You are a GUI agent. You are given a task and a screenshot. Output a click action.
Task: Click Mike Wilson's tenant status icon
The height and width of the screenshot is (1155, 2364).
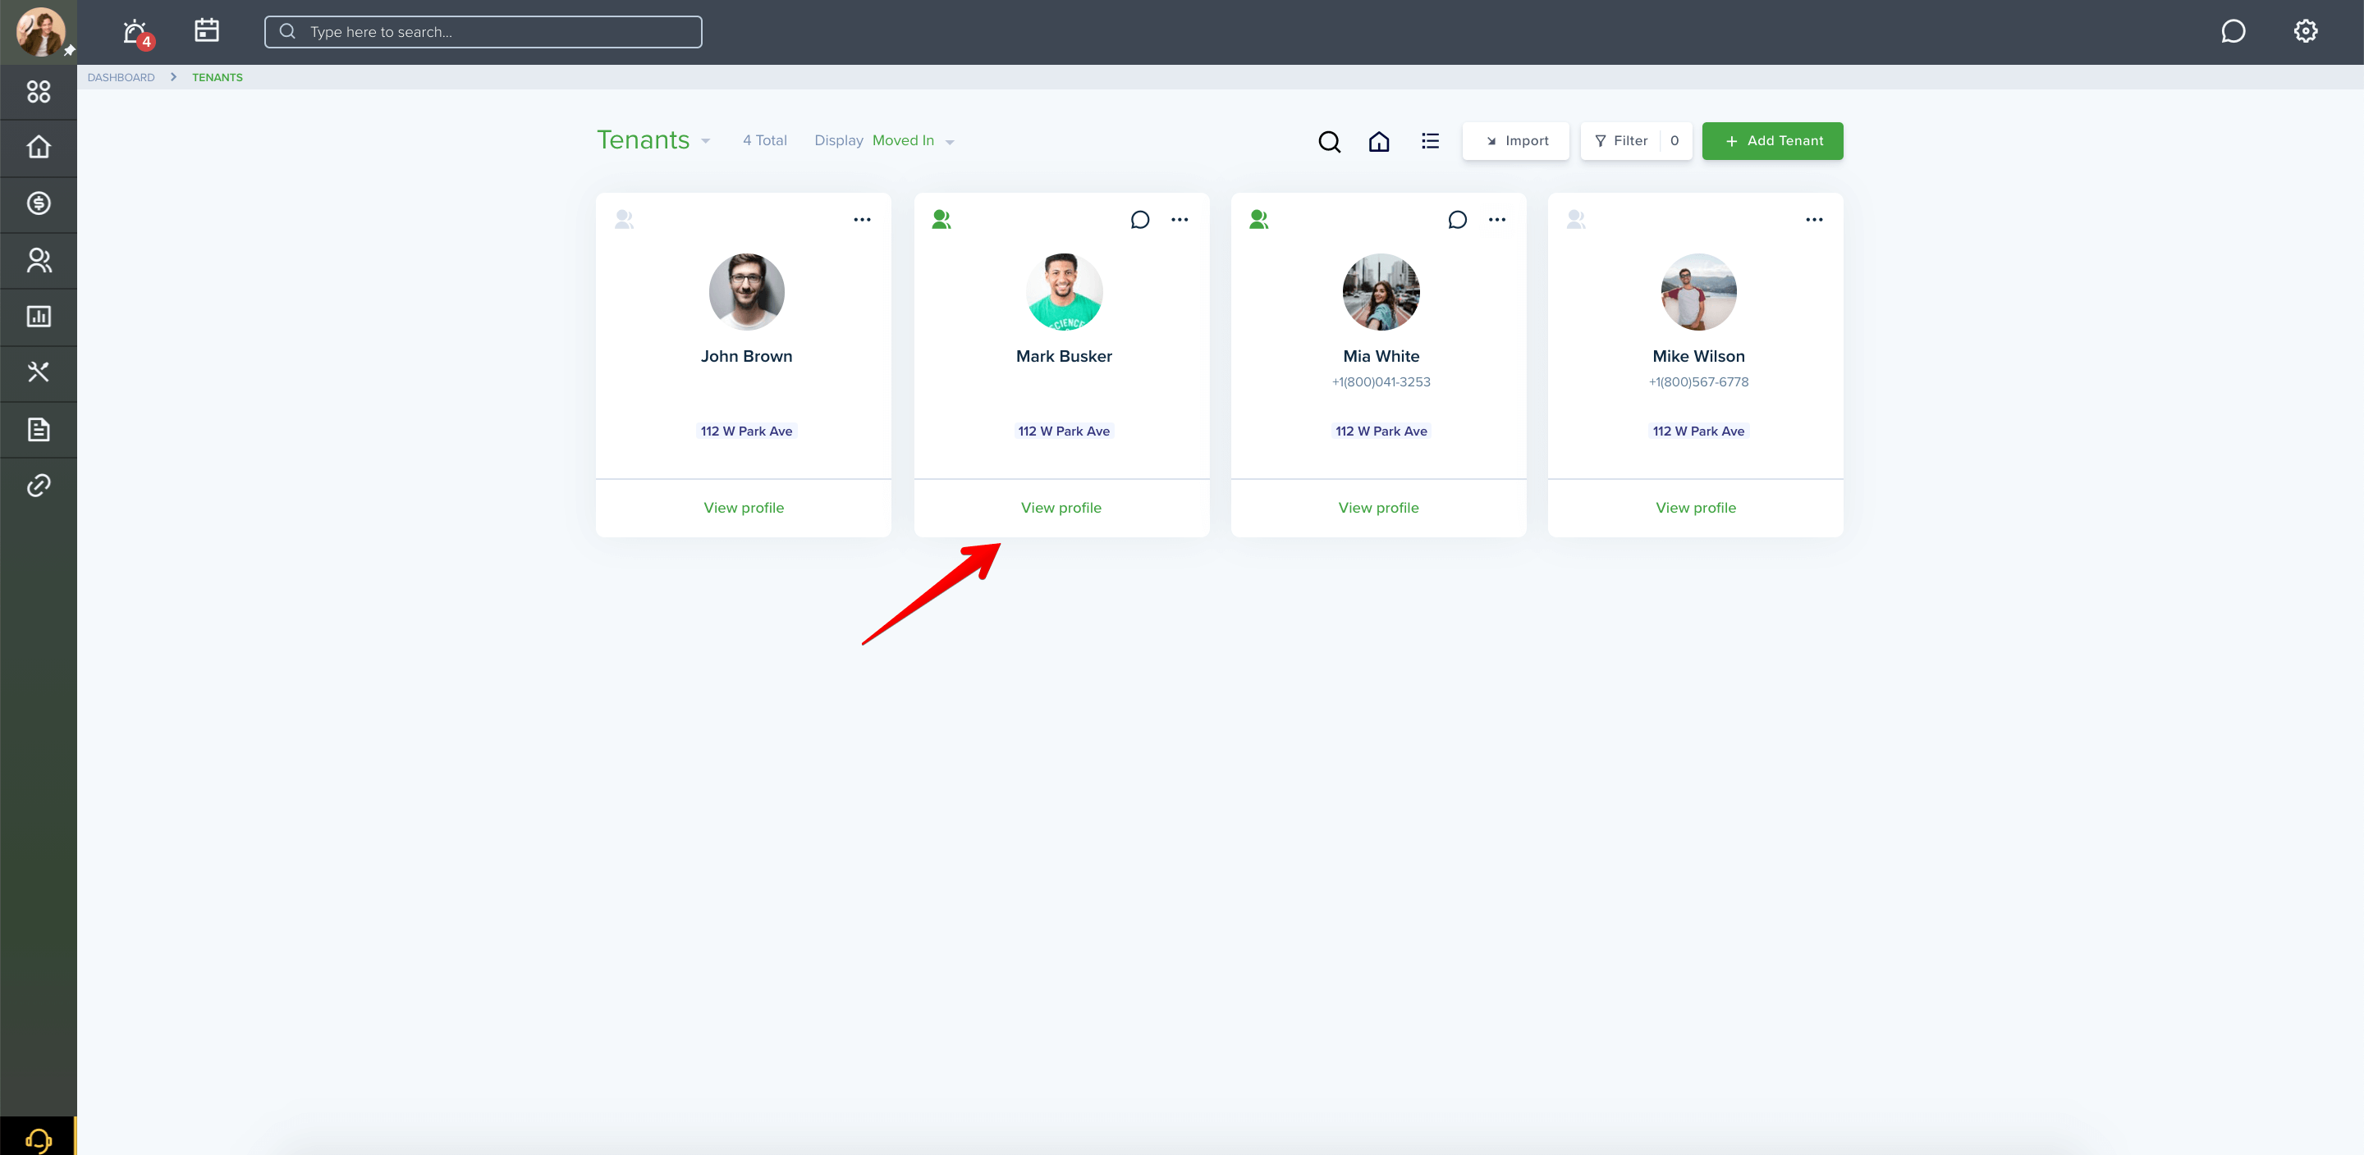[1577, 219]
